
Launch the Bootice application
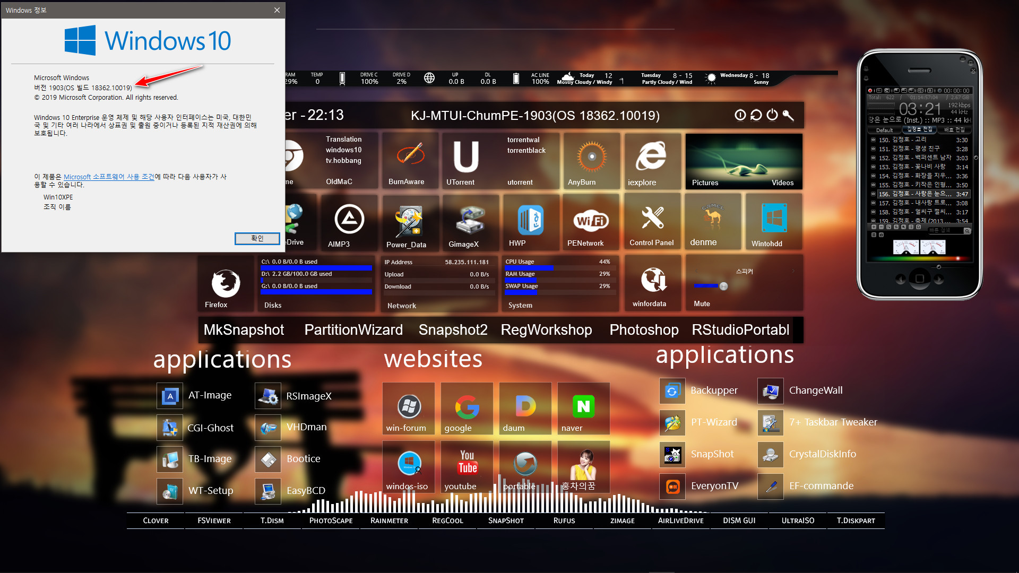[x=268, y=459]
